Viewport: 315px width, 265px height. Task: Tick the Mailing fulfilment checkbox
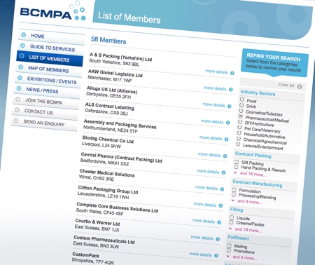[230, 245]
